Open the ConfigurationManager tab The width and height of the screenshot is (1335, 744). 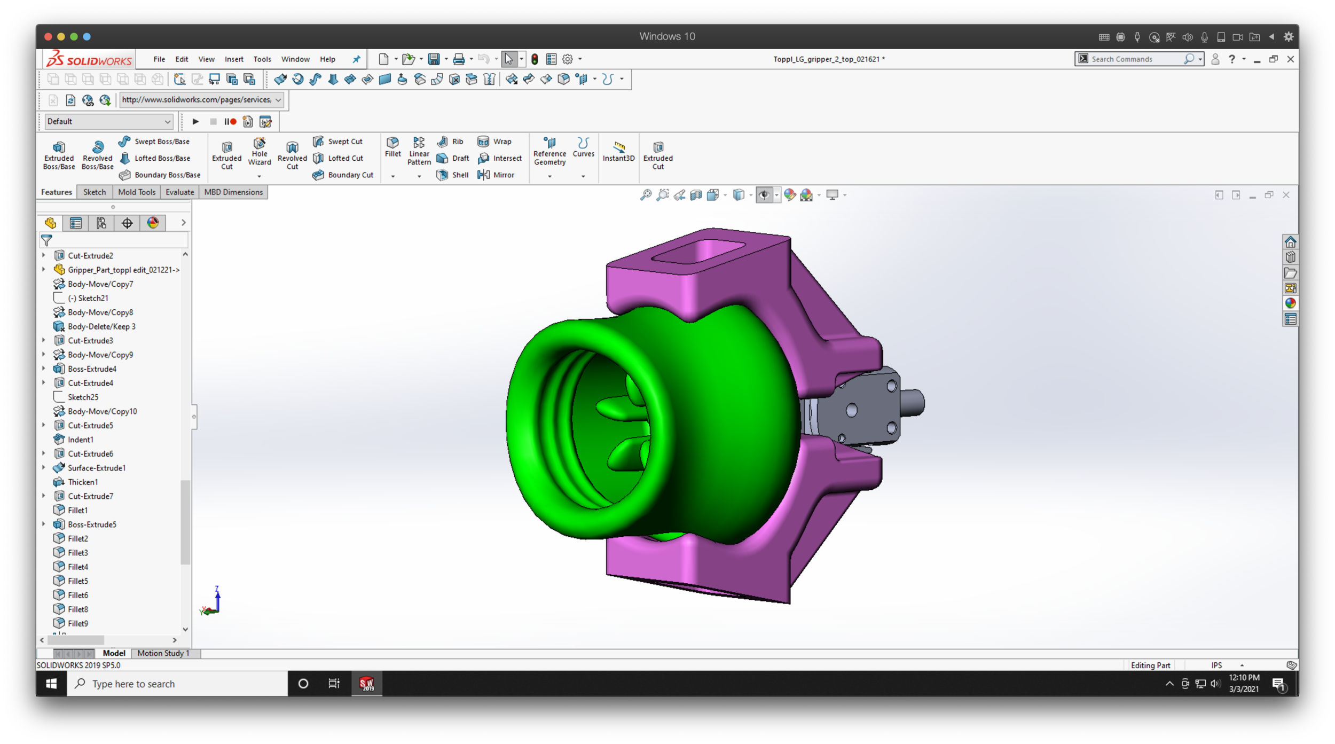pos(101,223)
